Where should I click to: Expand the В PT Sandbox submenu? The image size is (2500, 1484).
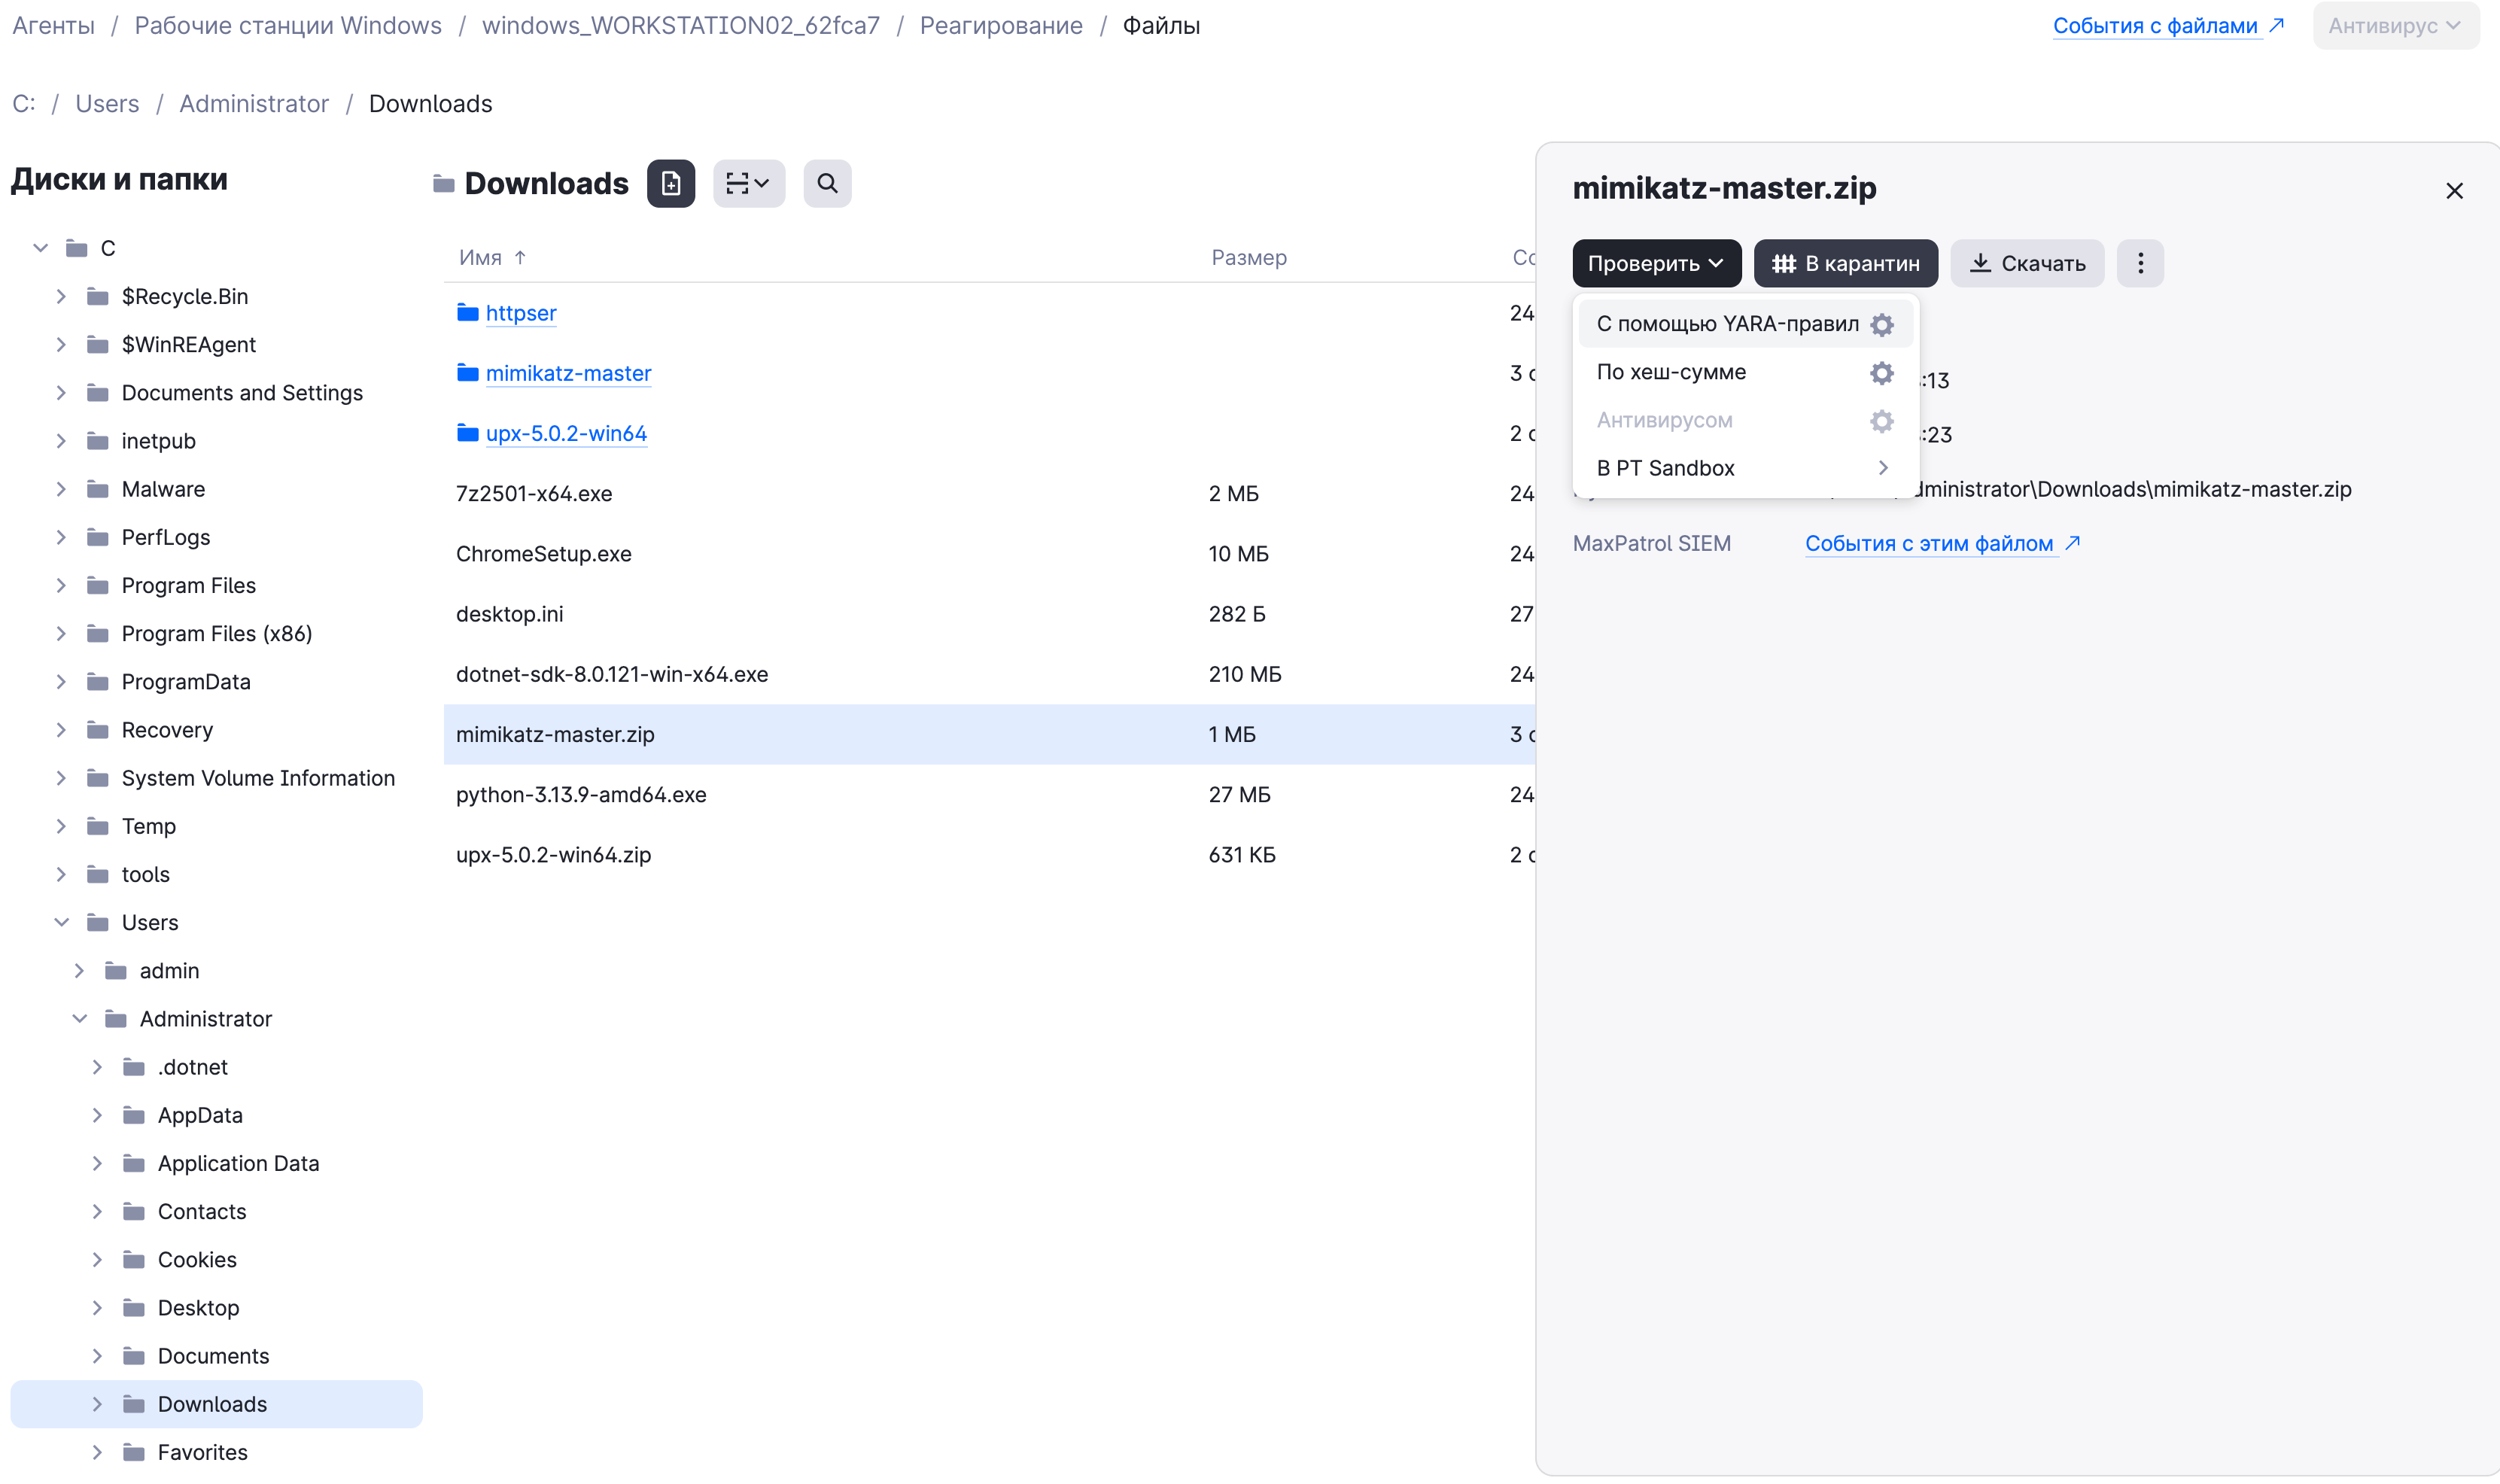[1744, 468]
